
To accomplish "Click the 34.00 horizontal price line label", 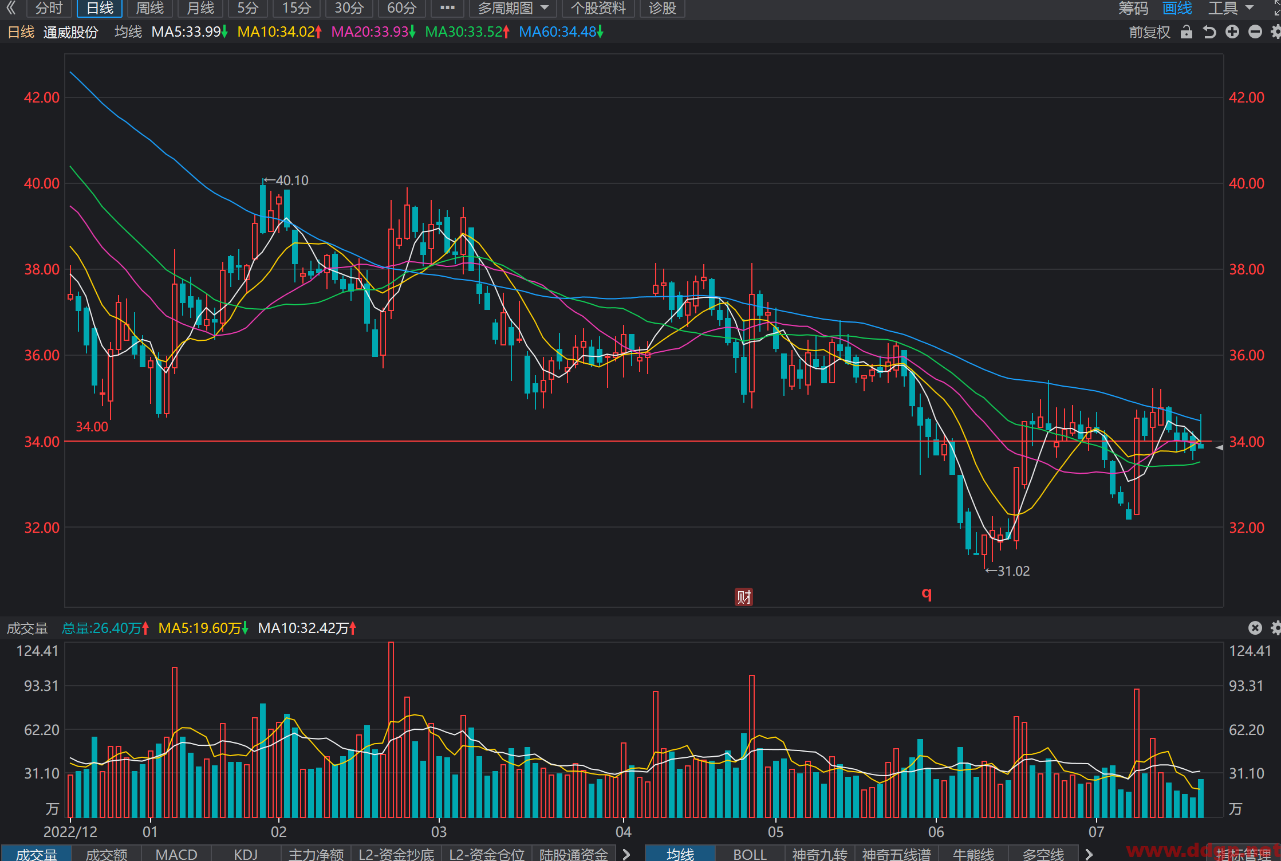I will tap(92, 427).
